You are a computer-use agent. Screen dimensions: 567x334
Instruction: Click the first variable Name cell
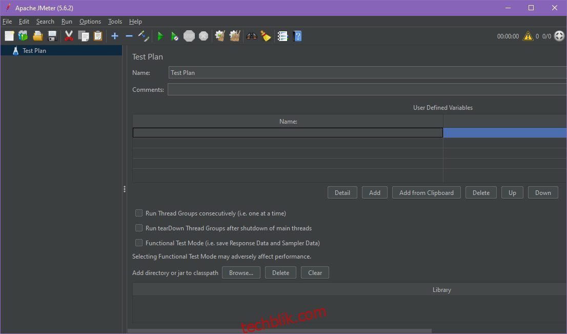[x=288, y=133]
